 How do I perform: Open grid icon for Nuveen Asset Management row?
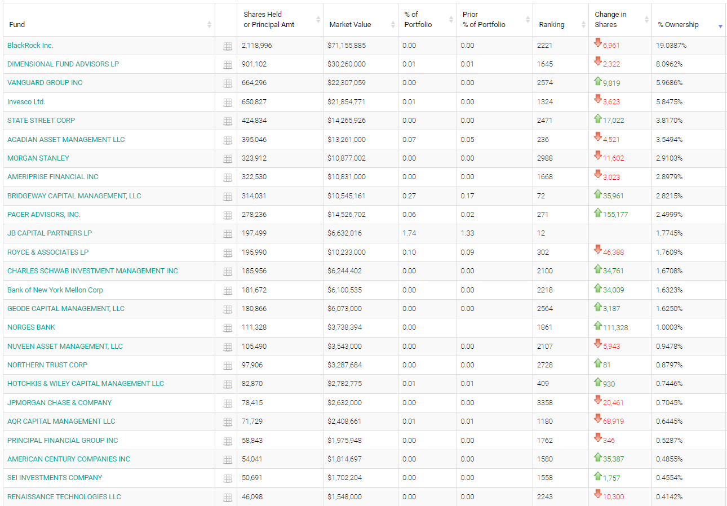(228, 347)
